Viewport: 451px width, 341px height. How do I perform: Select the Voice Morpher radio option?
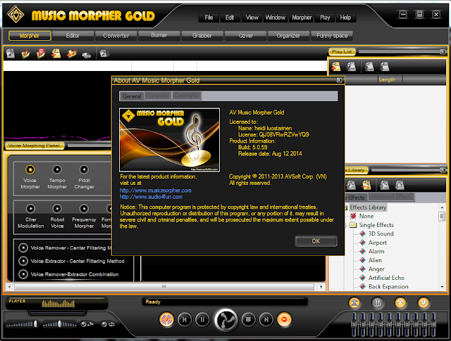pyautogui.click(x=30, y=170)
